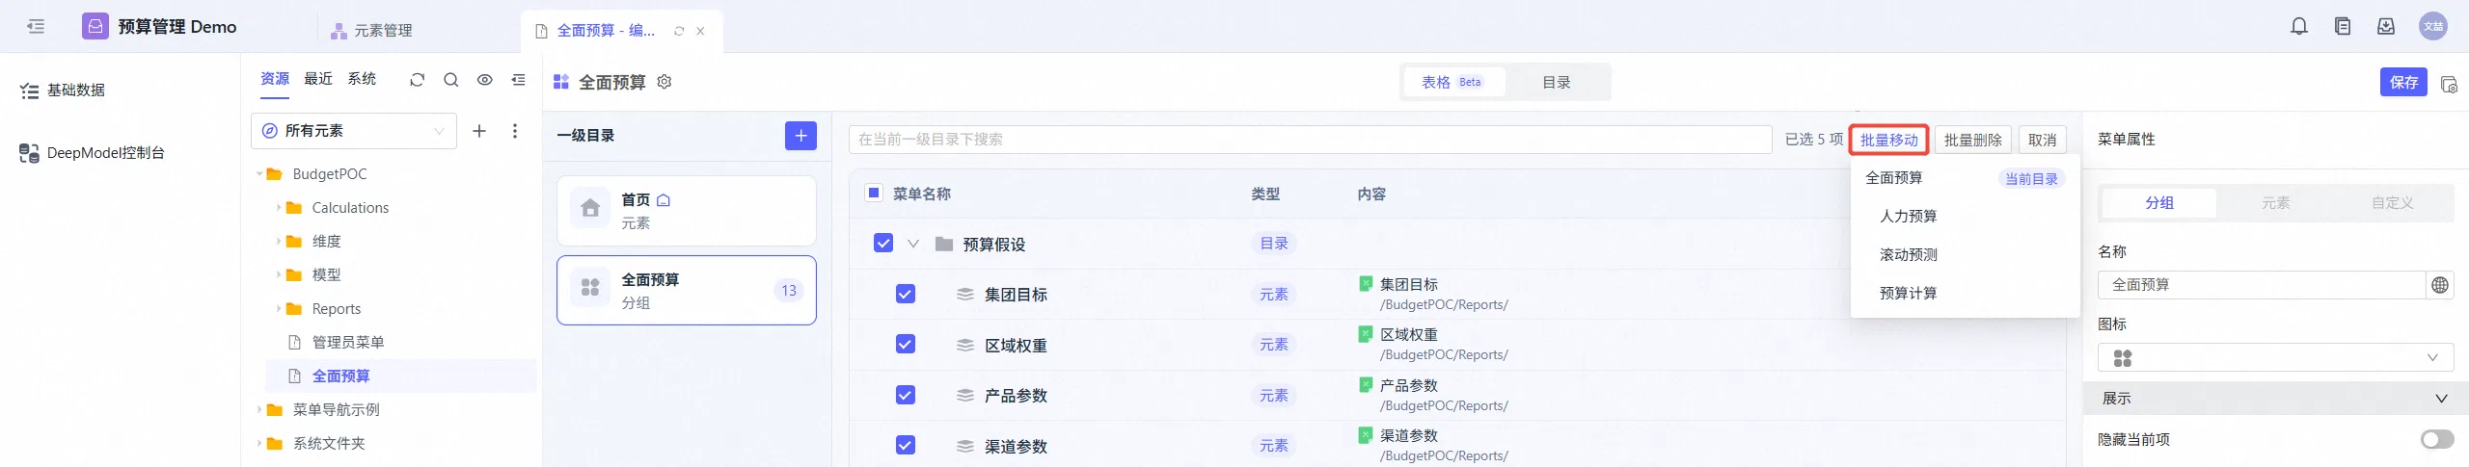Expand the 菜单导航示例 folder
This screenshot has width=2469, height=467.
[x=259, y=410]
